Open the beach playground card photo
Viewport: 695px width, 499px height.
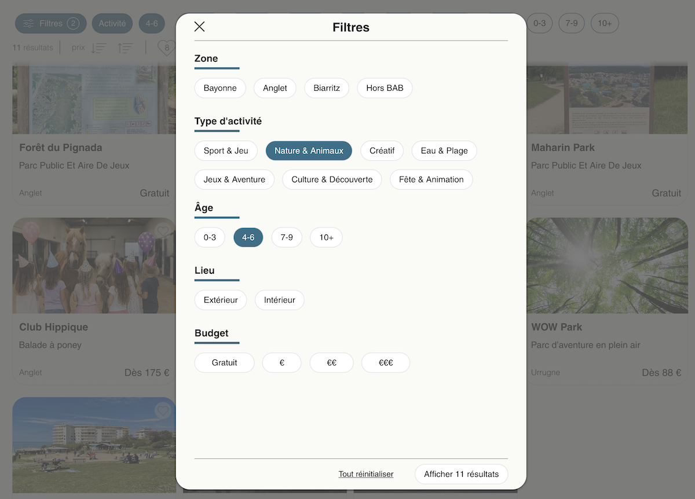tap(94, 445)
